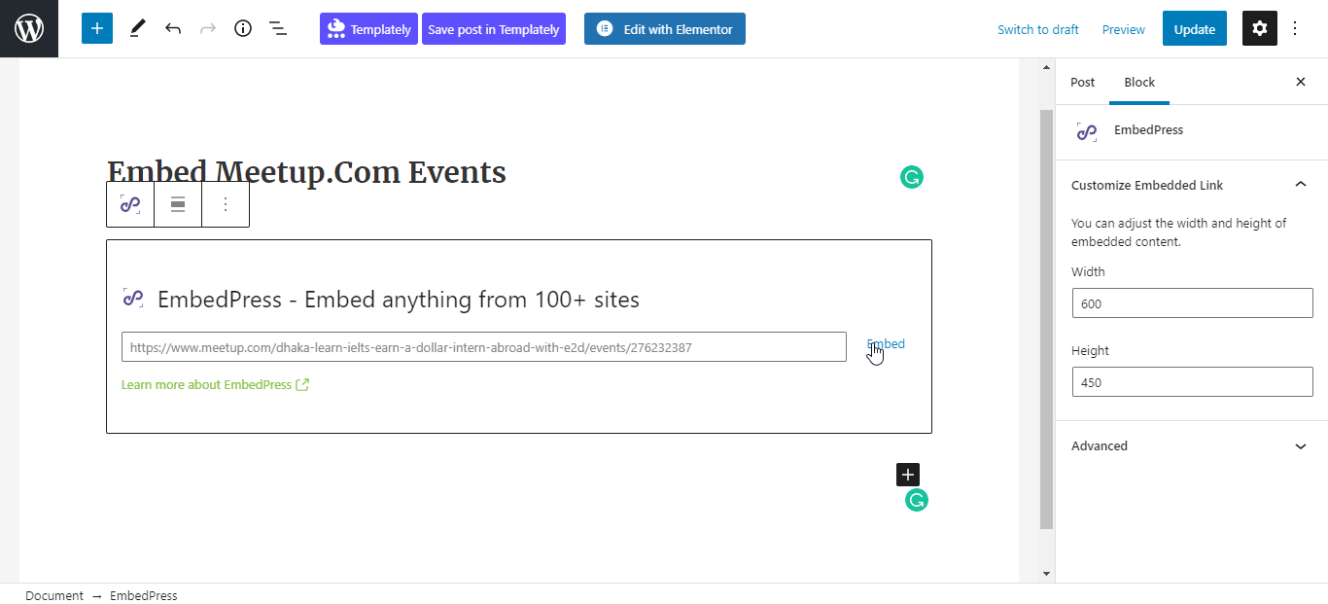Click the Height input field
Viewport: 1328px width, 604px height.
[x=1193, y=382]
